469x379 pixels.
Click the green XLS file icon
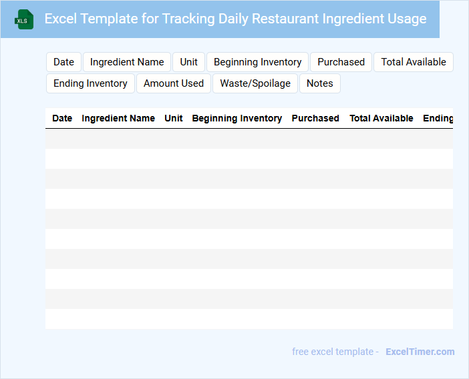tap(25, 19)
